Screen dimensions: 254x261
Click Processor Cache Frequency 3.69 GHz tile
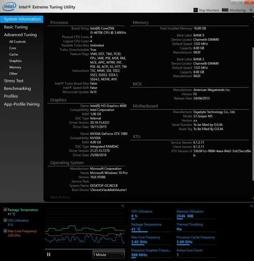point(196,240)
